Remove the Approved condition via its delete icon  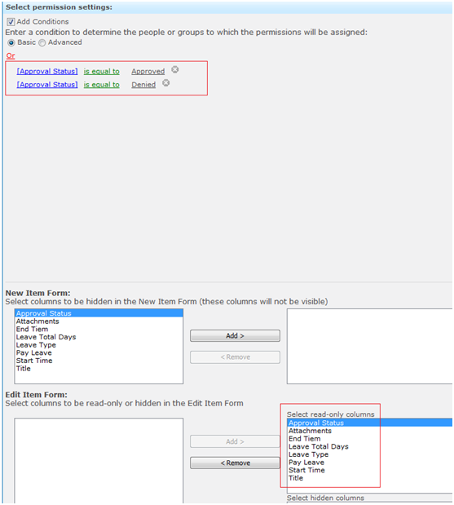[x=174, y=69]
